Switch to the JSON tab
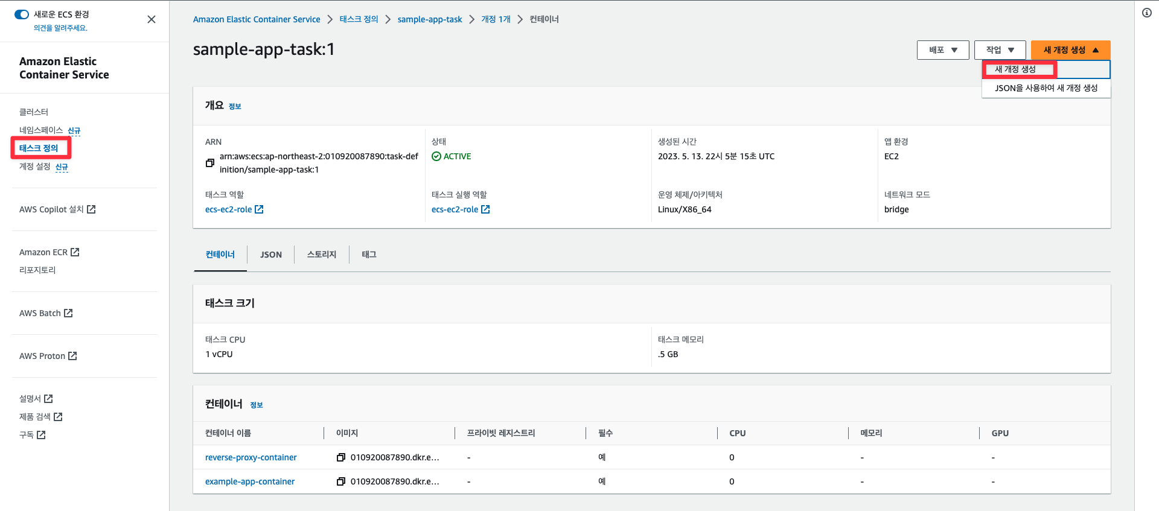The width and height of the screenshot is (1159, 511). [x=271, y=255]
